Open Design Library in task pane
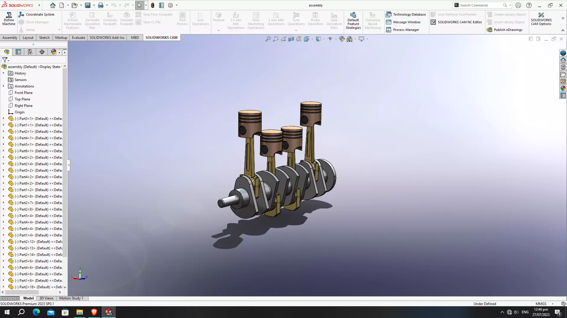 click(563, 67)
